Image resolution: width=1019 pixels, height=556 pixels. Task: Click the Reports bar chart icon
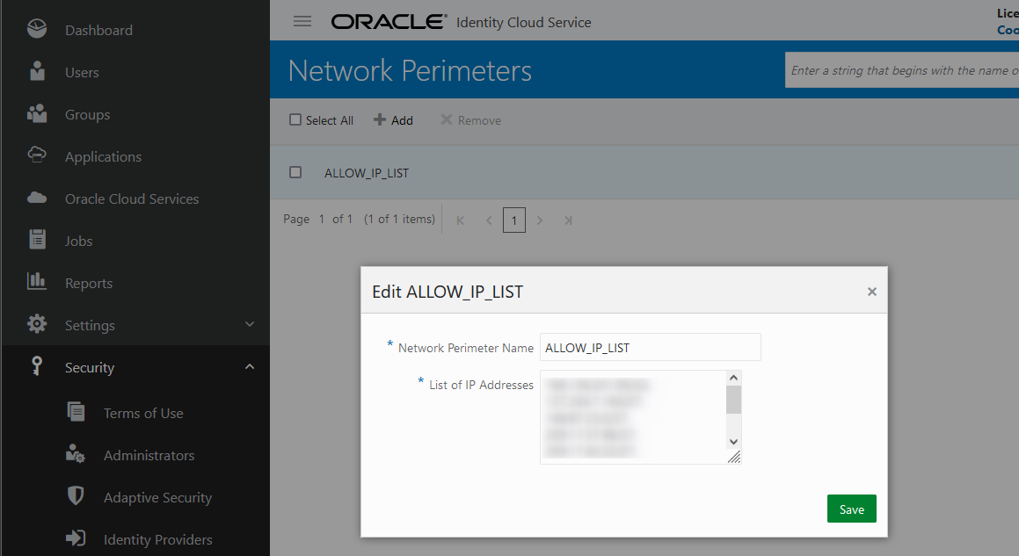[37, 281]
